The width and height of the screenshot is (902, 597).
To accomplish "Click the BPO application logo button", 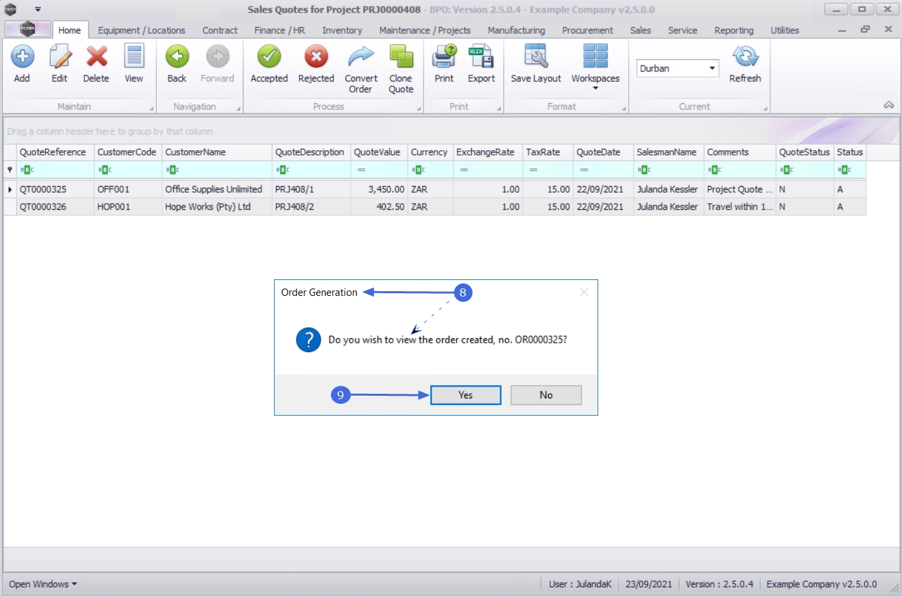I will pyautogui.click(x=27, y=29).
